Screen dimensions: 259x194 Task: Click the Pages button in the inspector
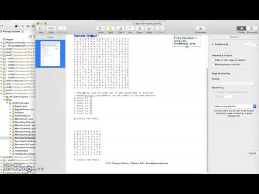point(252,153)
